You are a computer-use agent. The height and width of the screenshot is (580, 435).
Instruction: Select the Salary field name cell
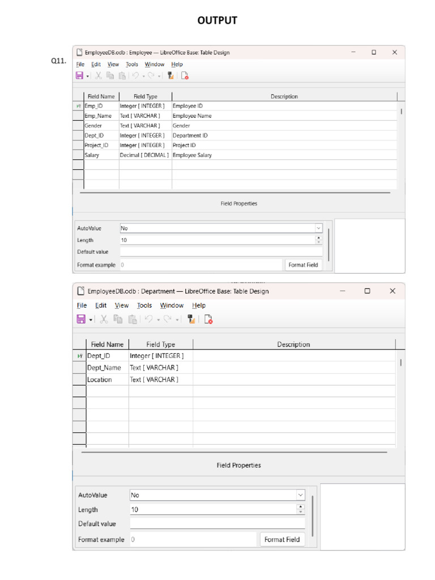click(x=101, y=155)
